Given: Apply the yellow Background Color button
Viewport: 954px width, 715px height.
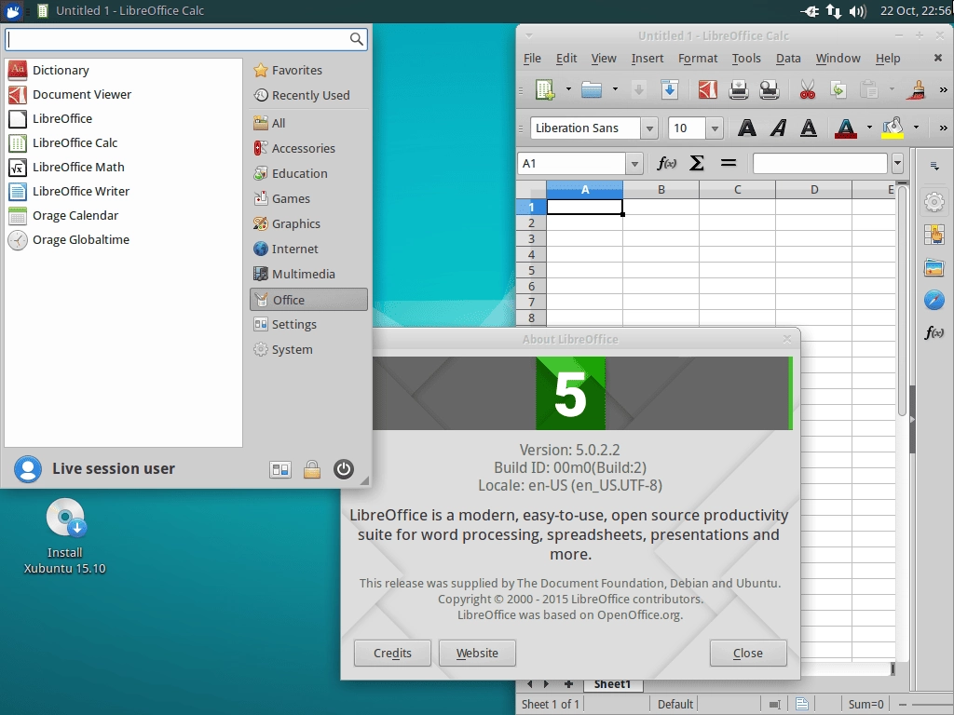Looking at the screenshot, I should click(893, 128).
